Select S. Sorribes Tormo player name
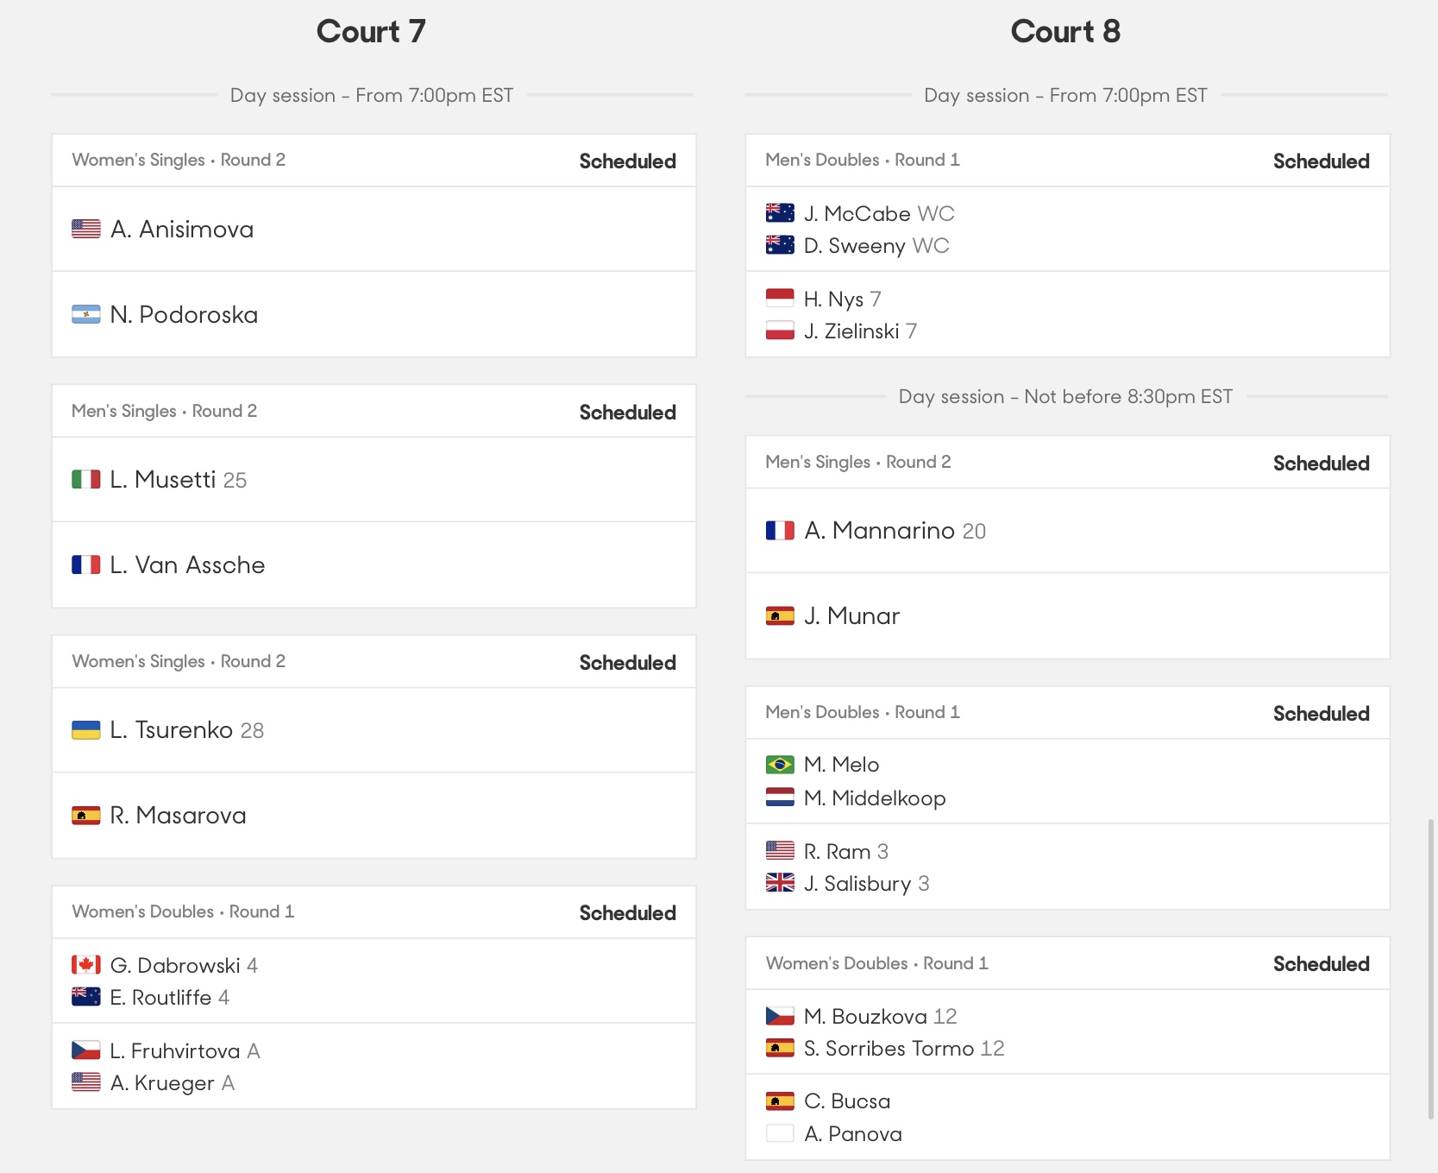 [x=889, y=1048]
